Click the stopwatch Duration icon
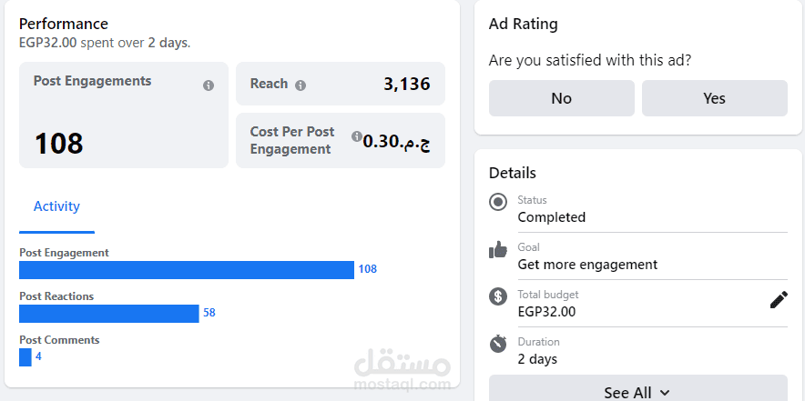Image resolution: width=805 pixels, height=401 pixels. click(x=498, y=344)
